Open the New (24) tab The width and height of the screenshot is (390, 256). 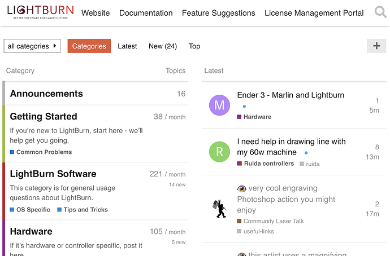pyautogui.click(x=163, y=46)
